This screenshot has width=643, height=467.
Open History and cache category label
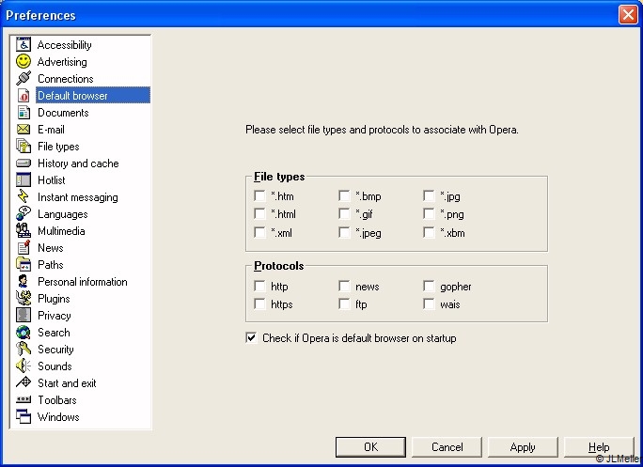pyautogui.click(x=78, y=163)
